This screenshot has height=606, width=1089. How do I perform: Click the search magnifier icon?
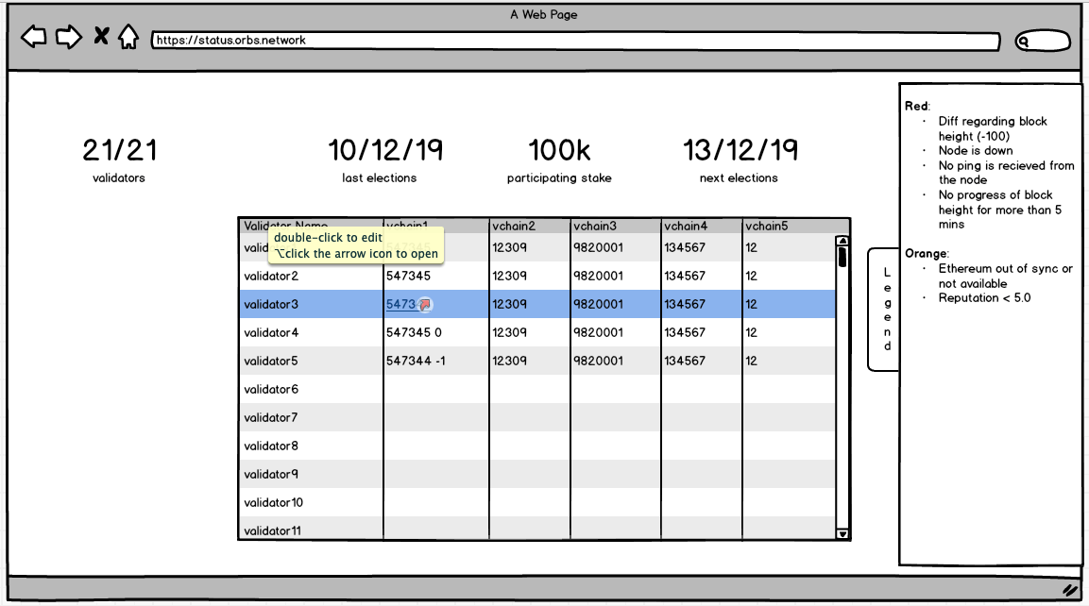(1022, 42)
